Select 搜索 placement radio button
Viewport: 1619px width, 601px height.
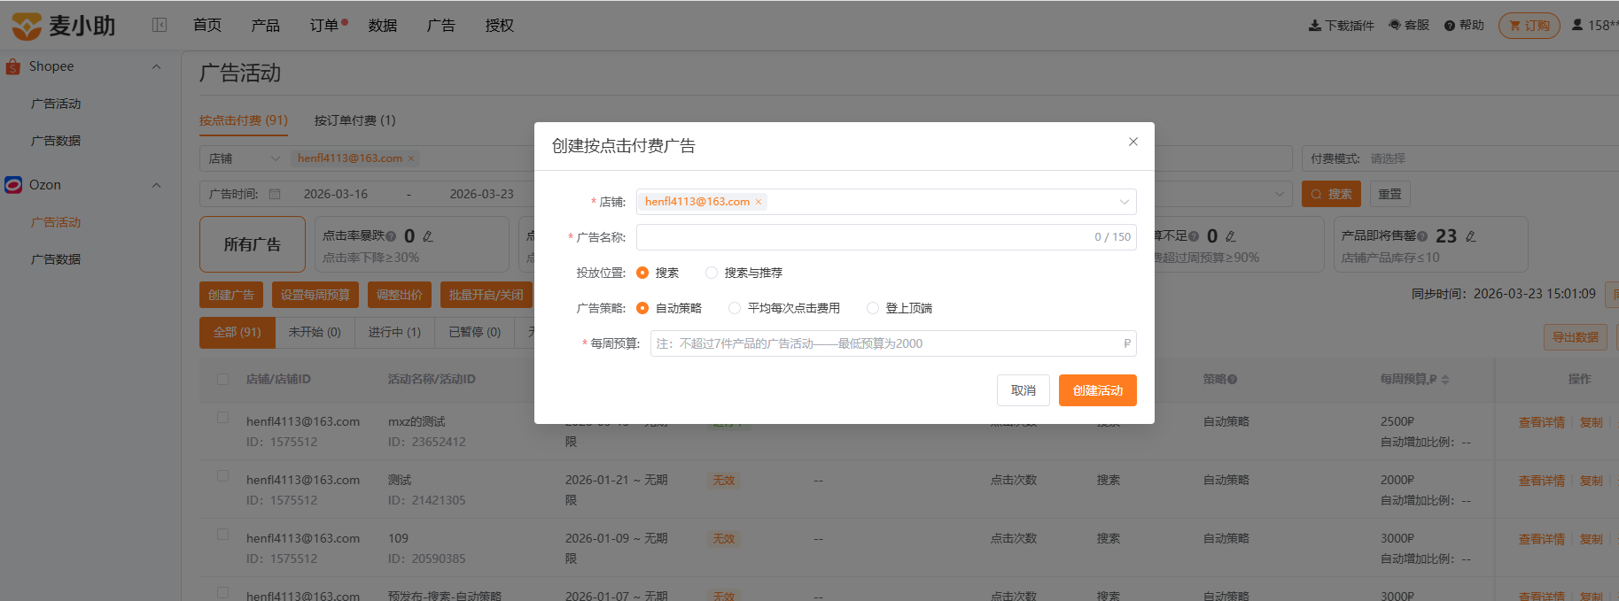(642, 273)
